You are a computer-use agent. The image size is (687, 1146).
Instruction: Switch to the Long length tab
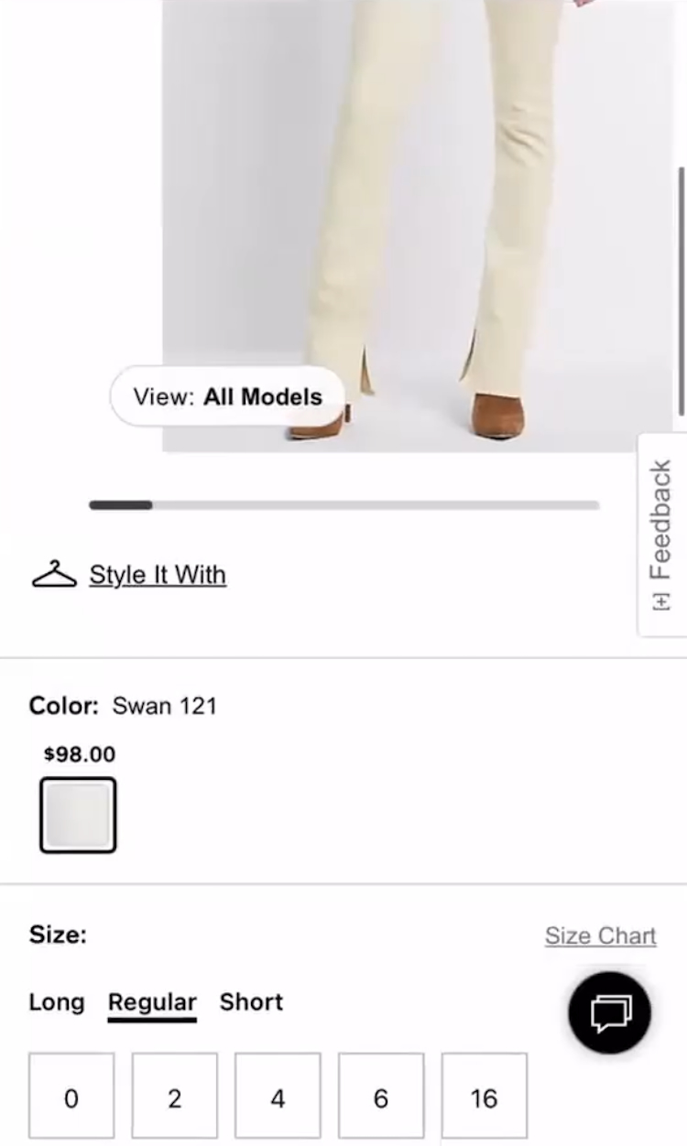pos(57,1002)
